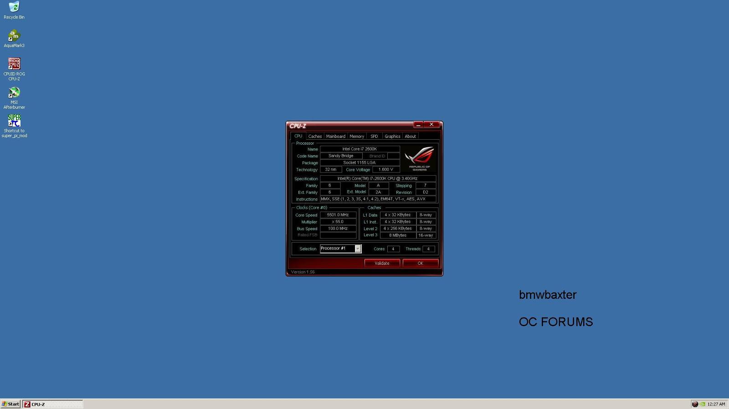729x409 pixels.
Task: Click the L1 Data 4 x 32 KBytes value
Action: coord(398,215)
